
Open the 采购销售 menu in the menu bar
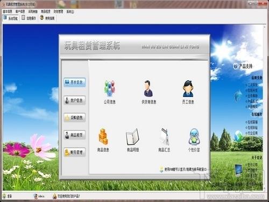tap(33, 11)
